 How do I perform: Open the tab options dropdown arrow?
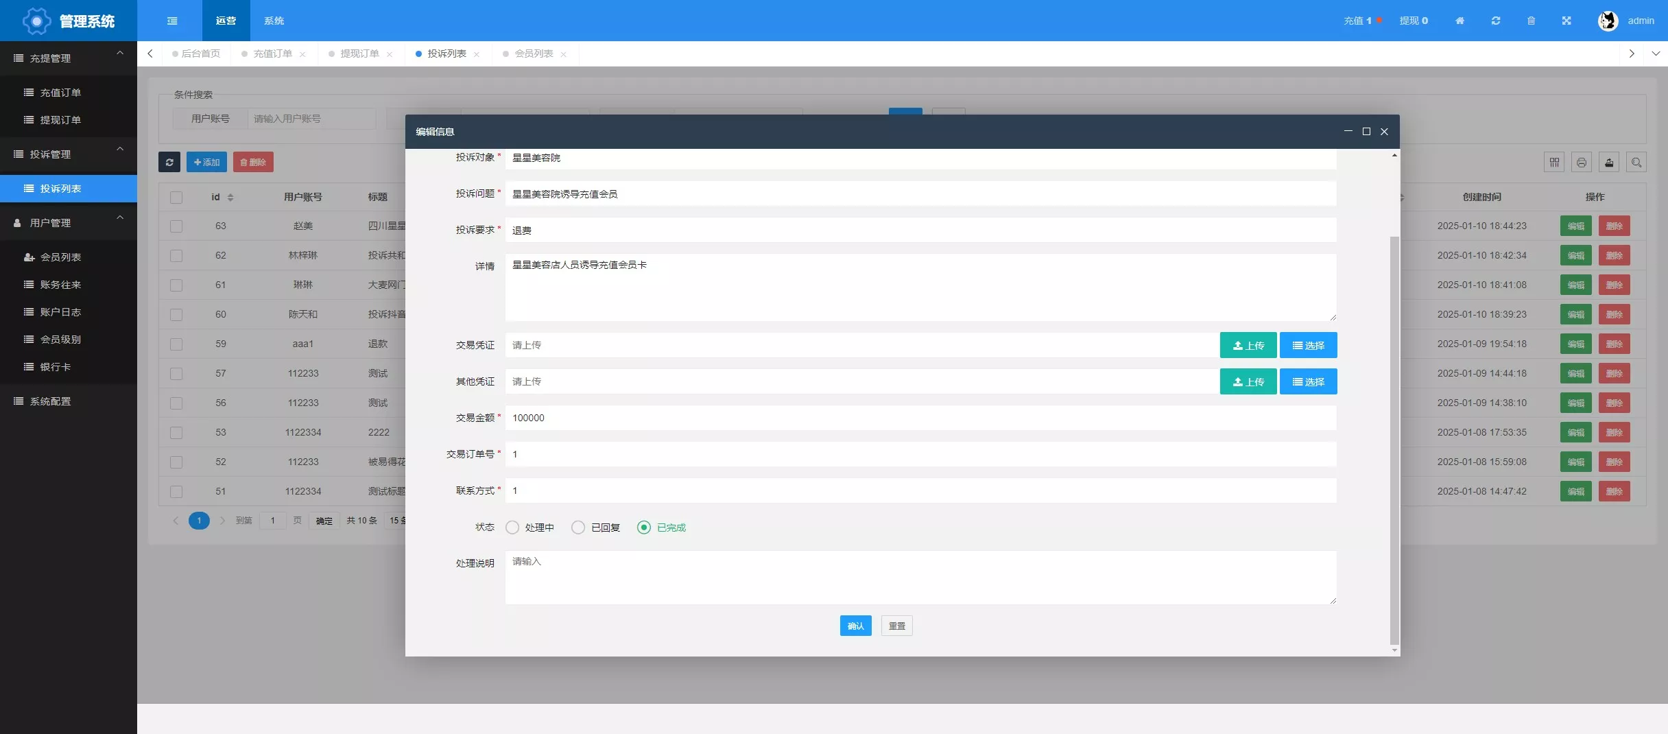1656,54
